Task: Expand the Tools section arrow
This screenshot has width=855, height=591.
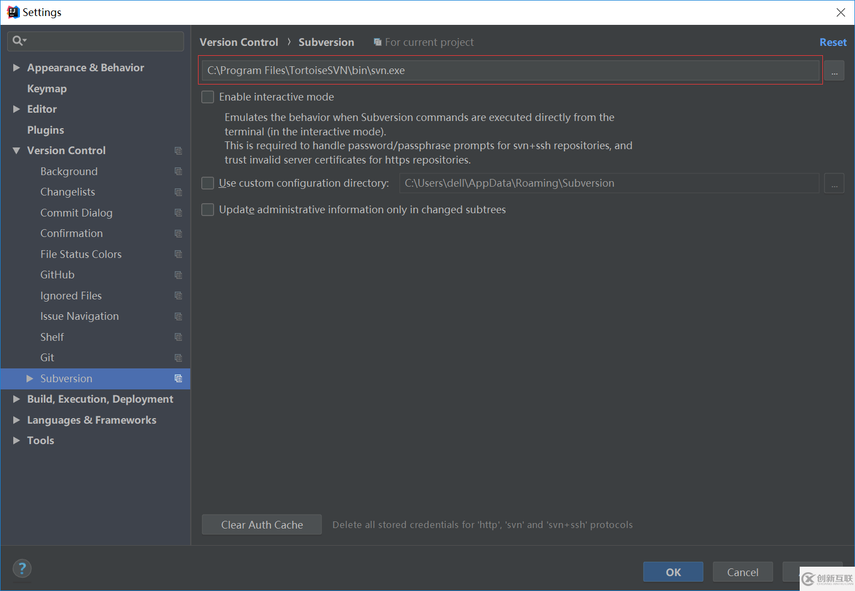Action: click(x=17, y=440)
